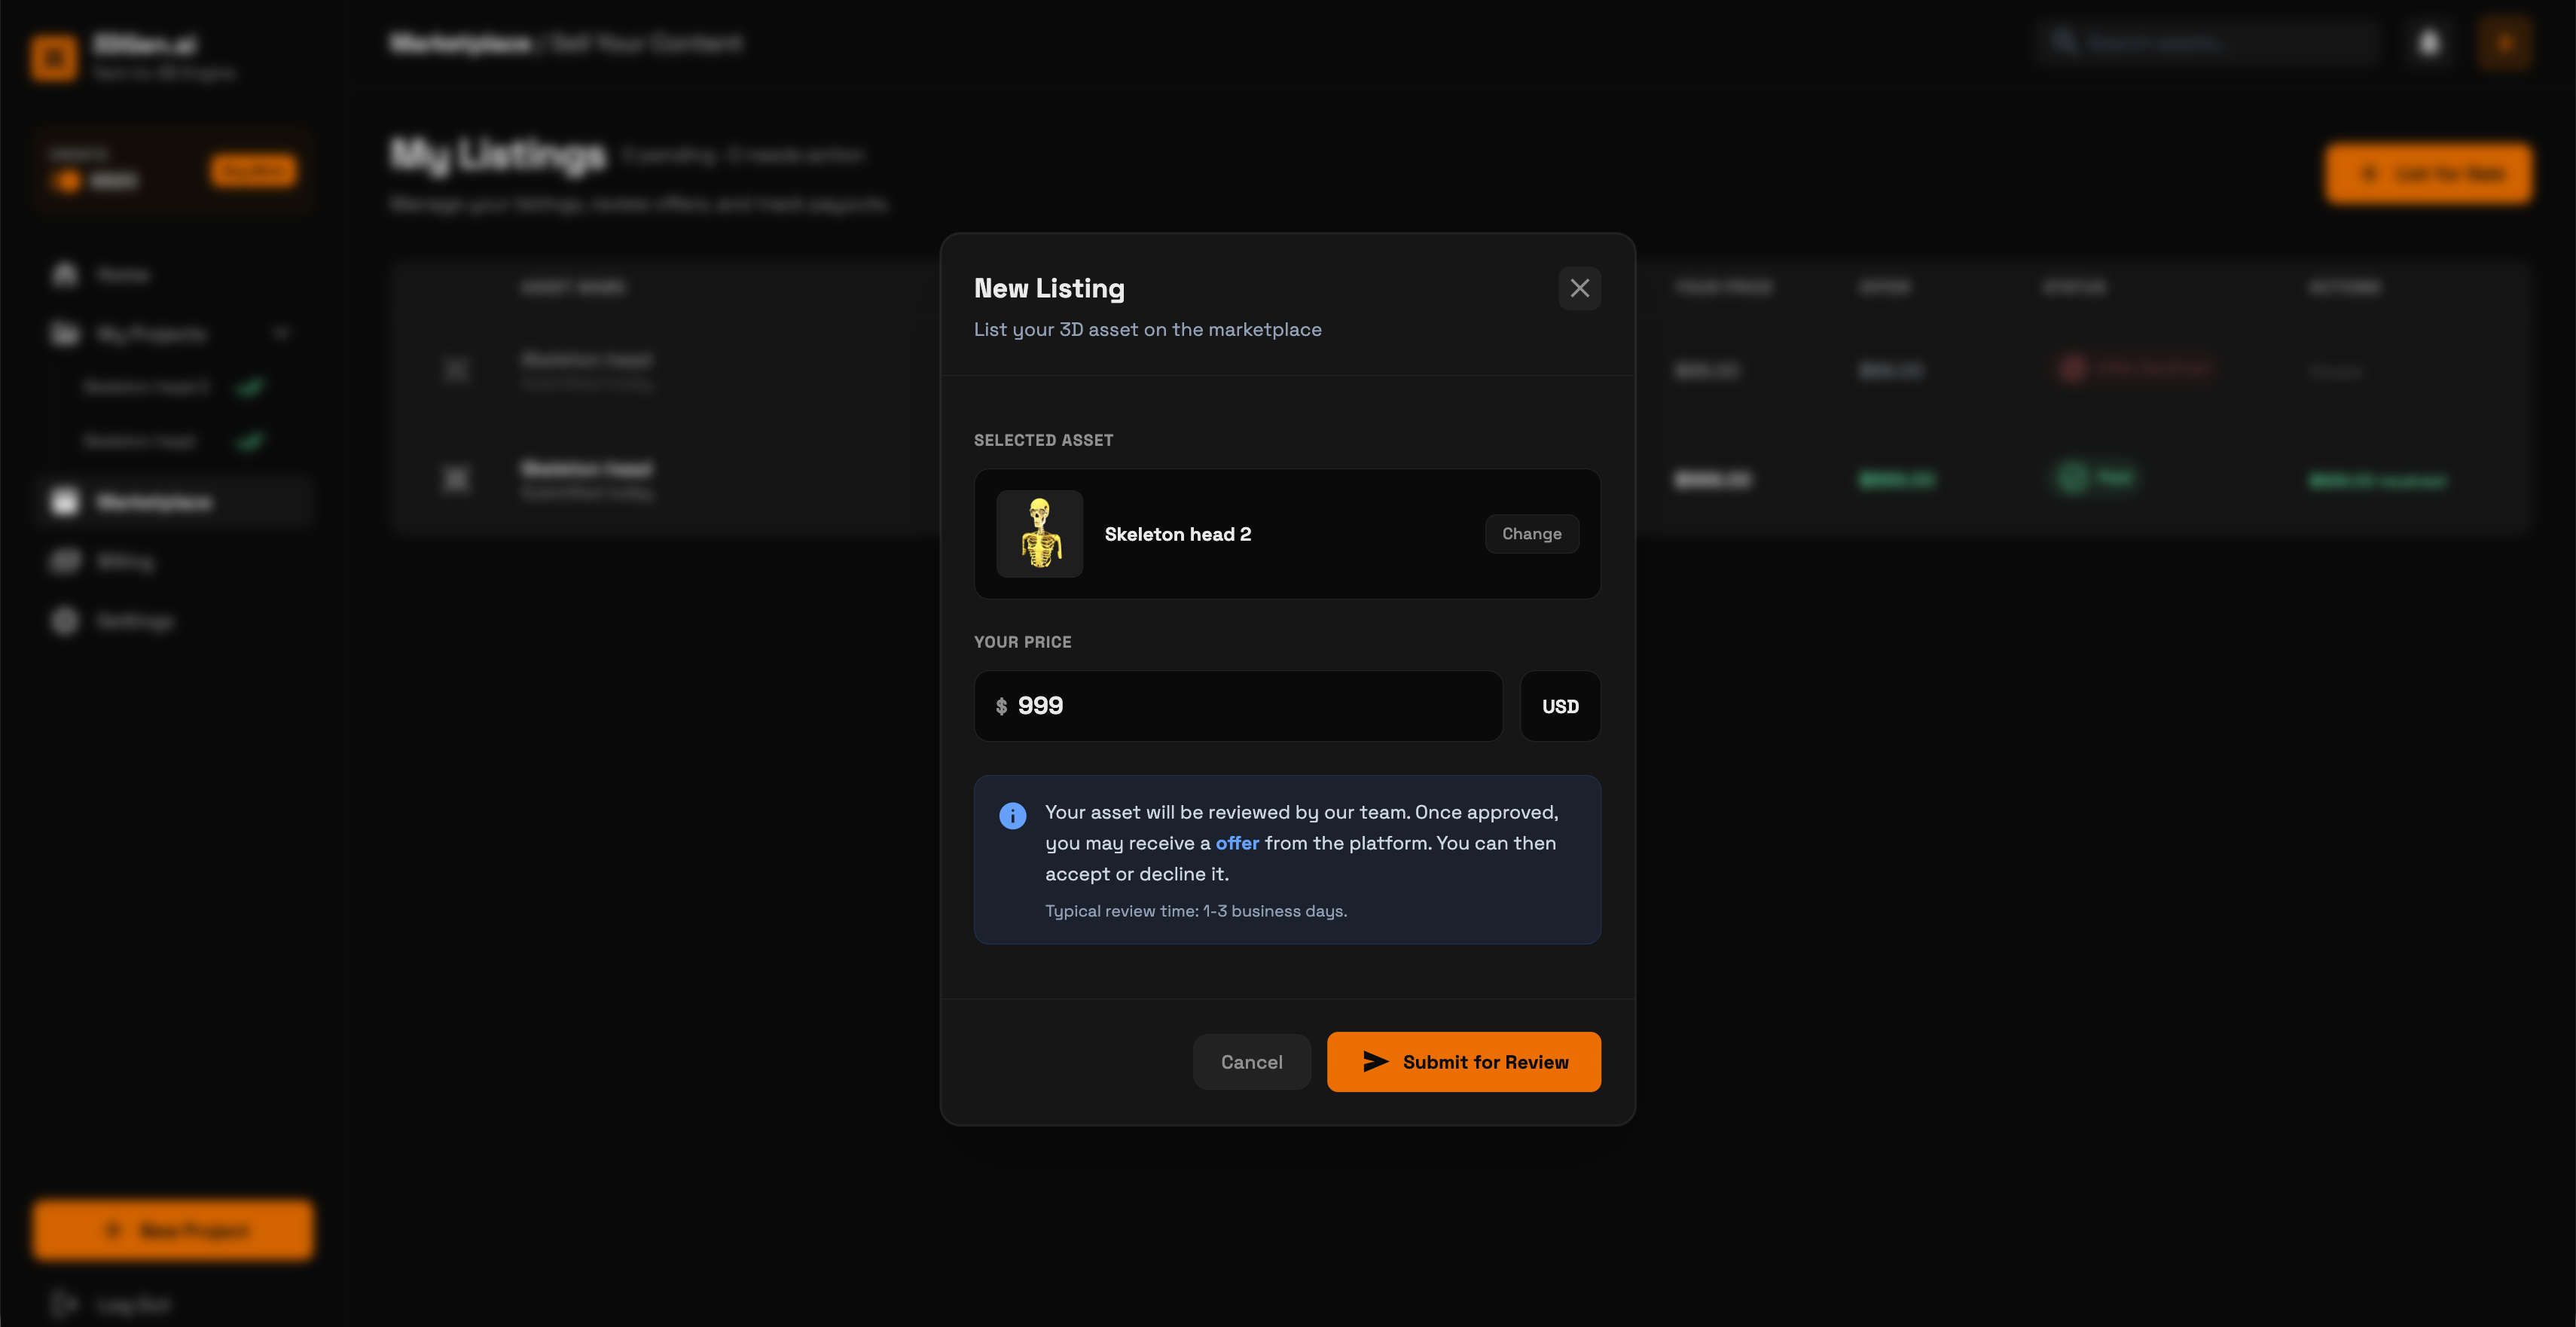The image size is (2576, 1327).
Task: Open the orange user avatar menu
Action: 2505,43
